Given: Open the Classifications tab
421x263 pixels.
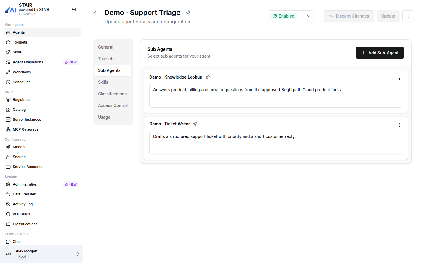Looking at the screenshot, I should [x=113, y=94].
